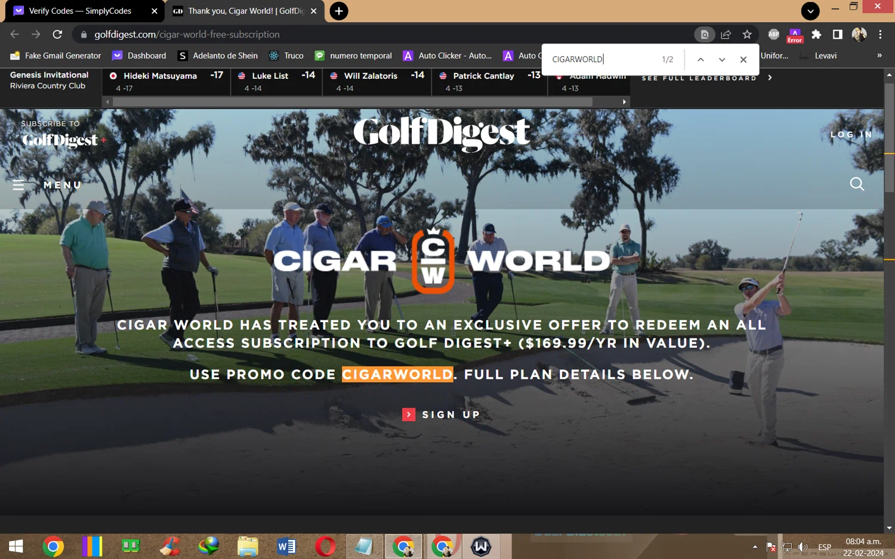Go to next find result
Viewport: 895px width, 559px height.
click(x=722, y=59)
